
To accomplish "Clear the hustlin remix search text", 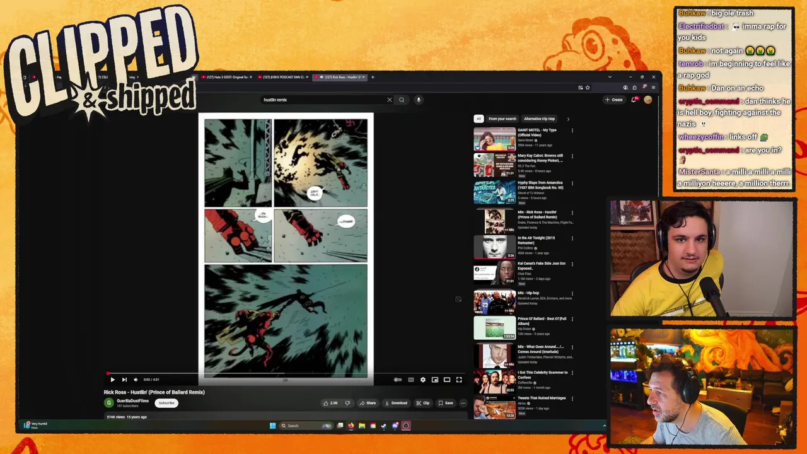I will [x=390, y=100].
